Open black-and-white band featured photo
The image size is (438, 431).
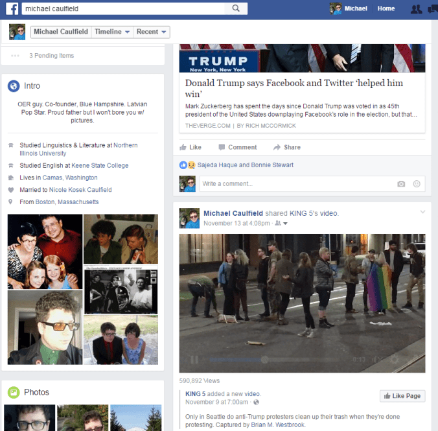pyautogui.click(x=121, y=290)
